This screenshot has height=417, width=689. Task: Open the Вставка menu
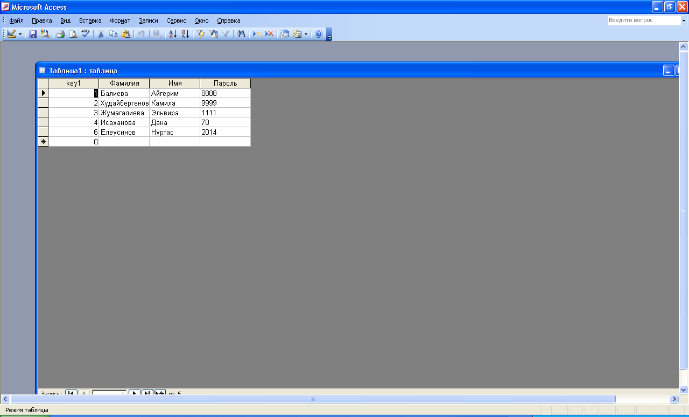[x=90, y=20]
